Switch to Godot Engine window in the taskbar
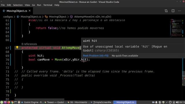185x104 pixels. pos(32,102)
